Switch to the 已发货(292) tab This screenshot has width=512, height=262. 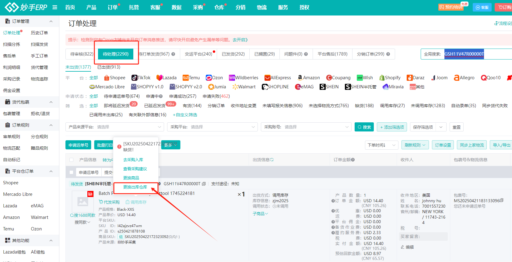tap(233, 54)
